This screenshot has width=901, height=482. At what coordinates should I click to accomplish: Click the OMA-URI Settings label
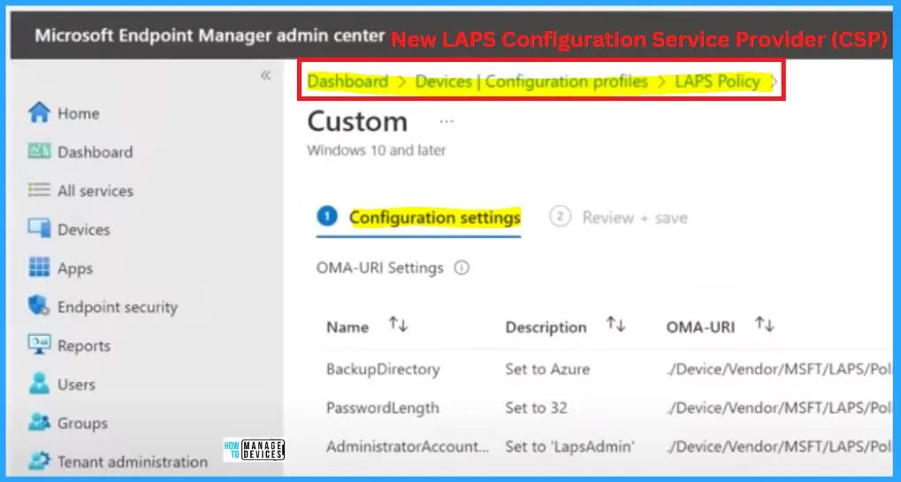point(380,268)
